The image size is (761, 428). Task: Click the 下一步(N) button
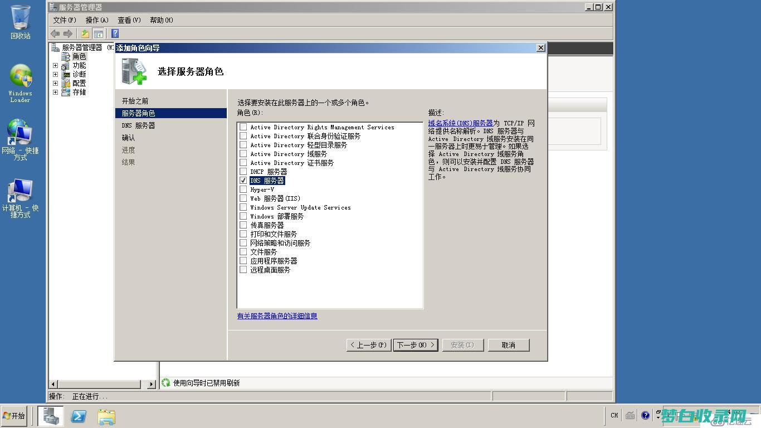416,345
